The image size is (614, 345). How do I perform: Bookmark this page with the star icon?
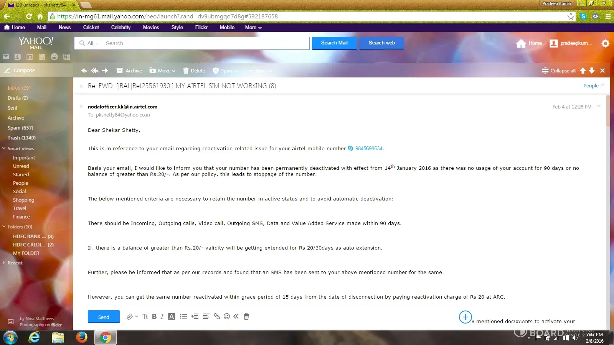(x=571, y=16)
